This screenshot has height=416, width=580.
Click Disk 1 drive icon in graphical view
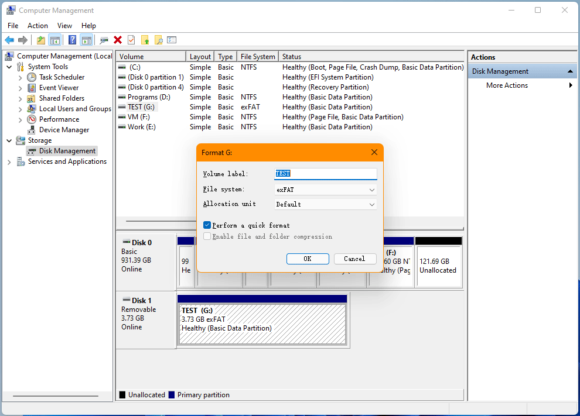point(127,300)
